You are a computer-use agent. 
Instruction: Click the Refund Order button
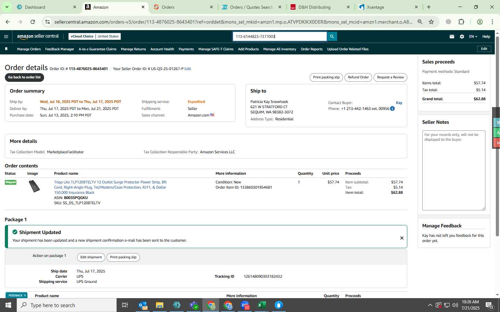coord(358,77)
